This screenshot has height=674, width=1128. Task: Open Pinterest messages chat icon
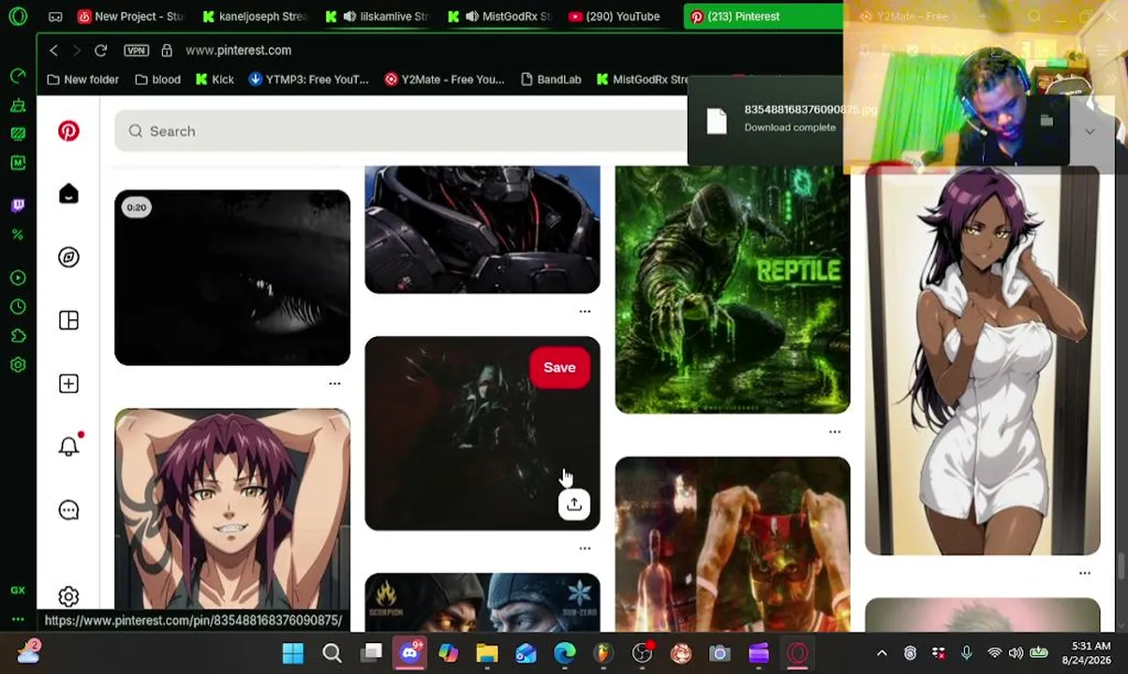point(68,510)
